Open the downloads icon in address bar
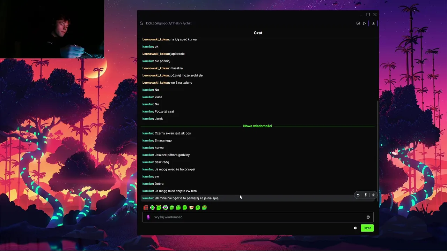 (x=373, y=23)
